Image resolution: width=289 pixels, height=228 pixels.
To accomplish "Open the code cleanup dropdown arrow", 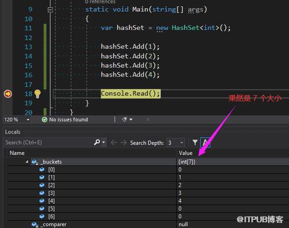I will click(131, 119).
